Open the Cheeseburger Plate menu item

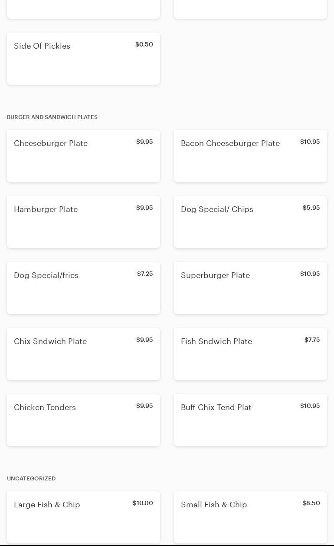(83, 156)
